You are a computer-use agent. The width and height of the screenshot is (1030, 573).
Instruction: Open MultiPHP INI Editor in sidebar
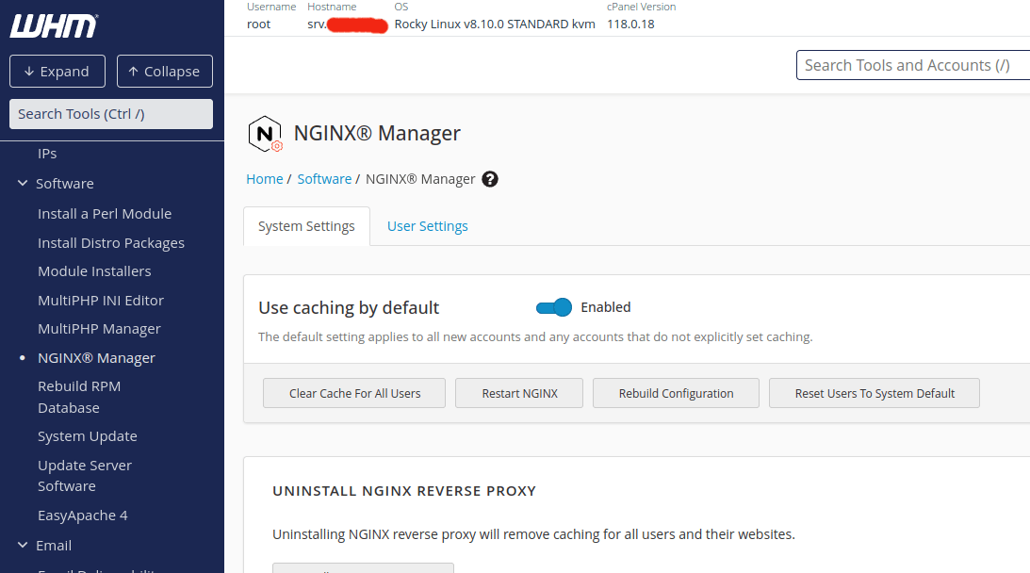[x=101, y=301]
